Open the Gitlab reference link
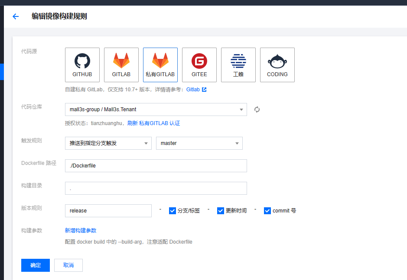 [193, 90]
